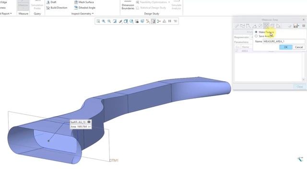
Task: Click the Measure dialog scrollbar down arrow
Action: coord(304,80)
